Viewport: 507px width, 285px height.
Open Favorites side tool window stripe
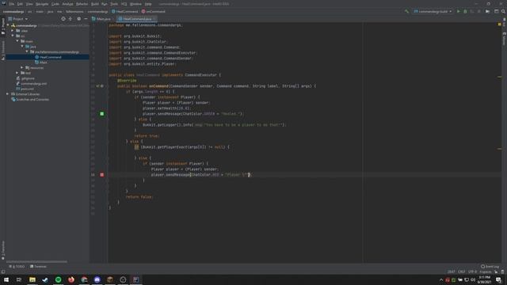[3, 250]
